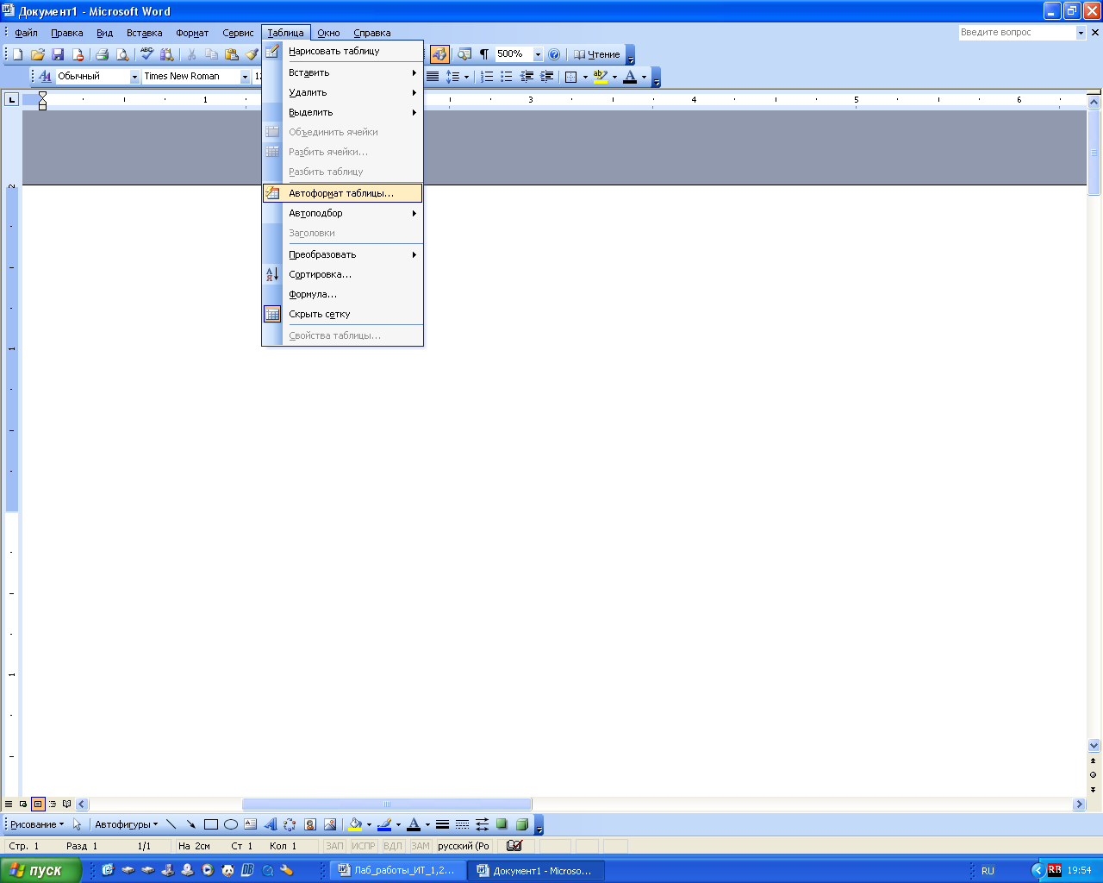
Task: Insert a Text Box with drawing toolbar
Action: pyautogui.click(x=250, y=824)
